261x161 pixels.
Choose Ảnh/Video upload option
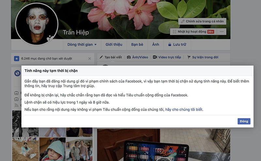[137, 57]
